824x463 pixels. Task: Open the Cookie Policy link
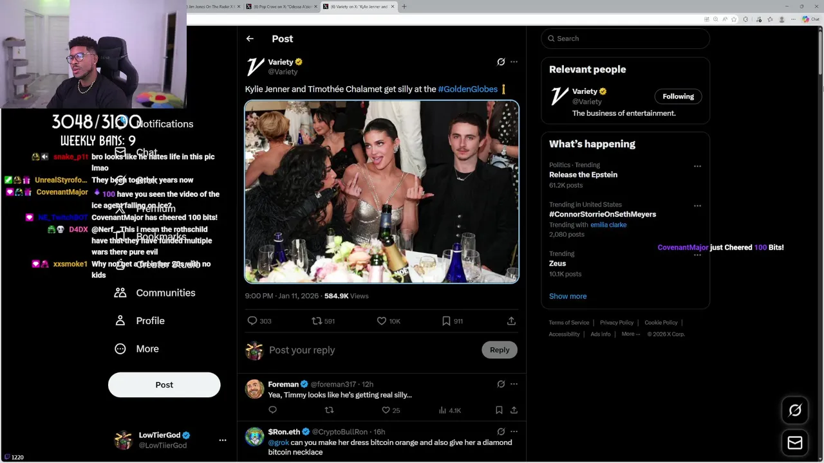click(661, 323)
